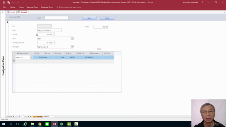The image size is (226, 127).
Task: Click the current record box 1 of 1
Action: [20, 117]
